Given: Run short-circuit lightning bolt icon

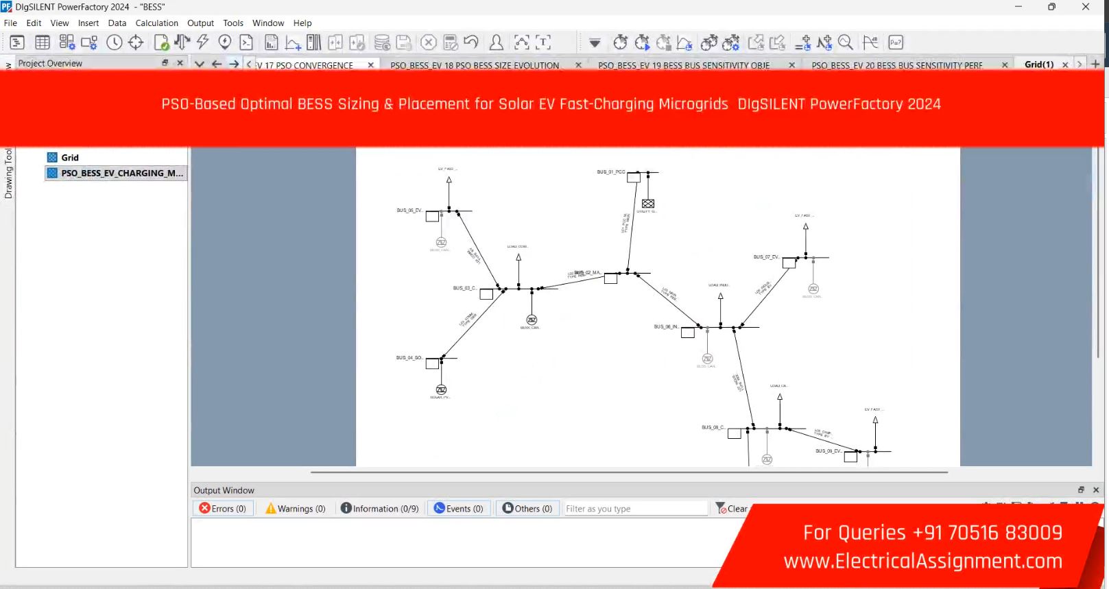Looking at the screenshot, I should point(203,43).
